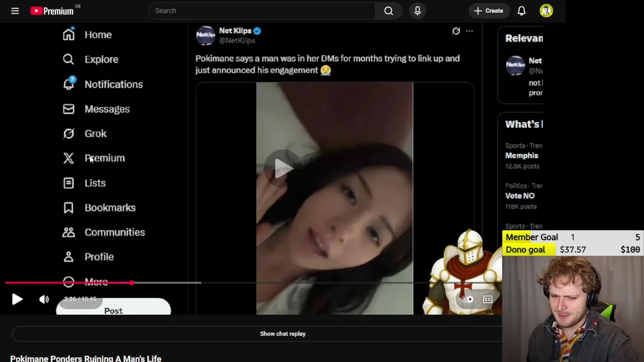Viewport: 644px width, 362px height.
Task: Open Net Klips display name link
Action: click(235, 31)
